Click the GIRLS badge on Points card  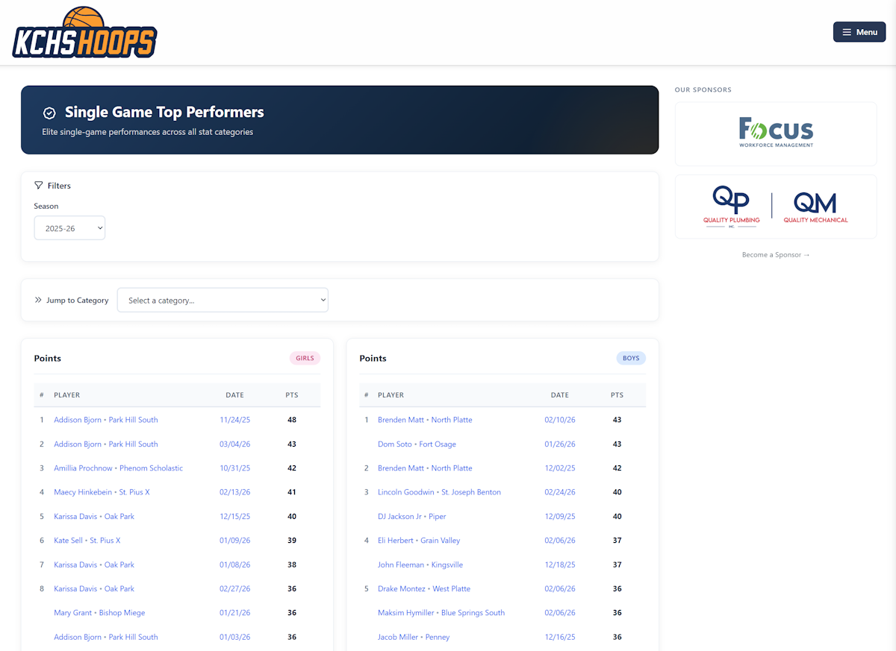[x=305, y=358]
